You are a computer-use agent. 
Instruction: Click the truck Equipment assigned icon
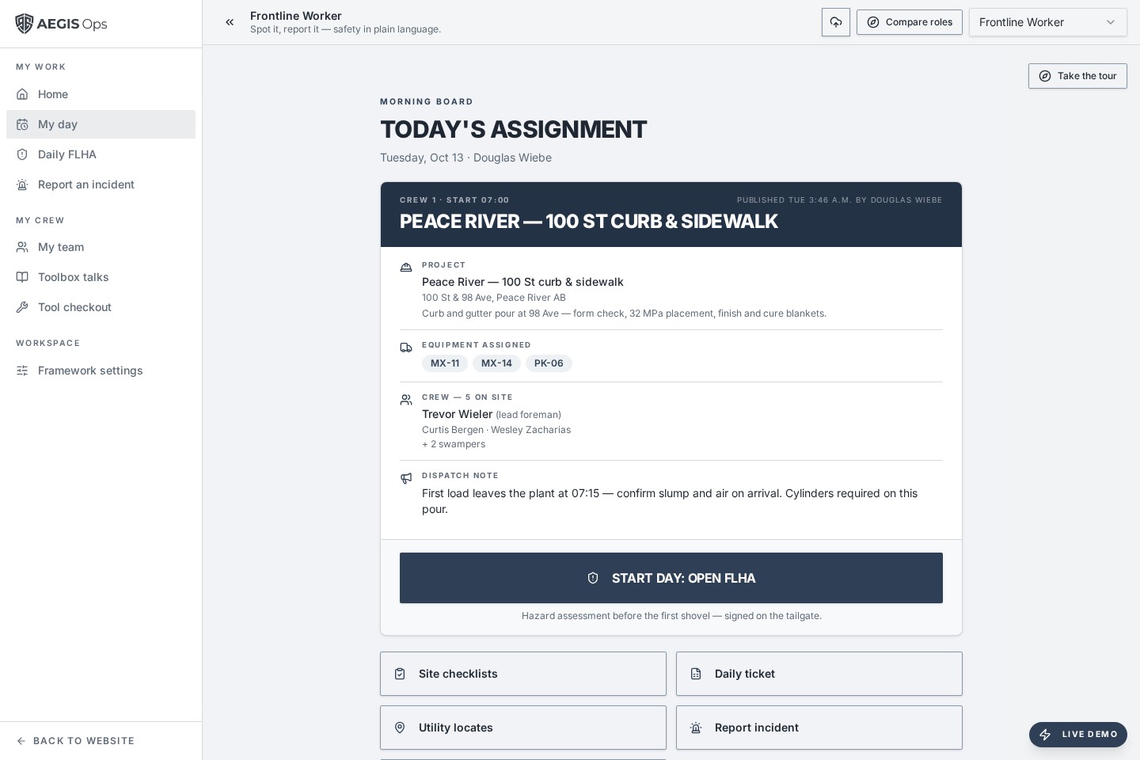click(x=406, y=348)
